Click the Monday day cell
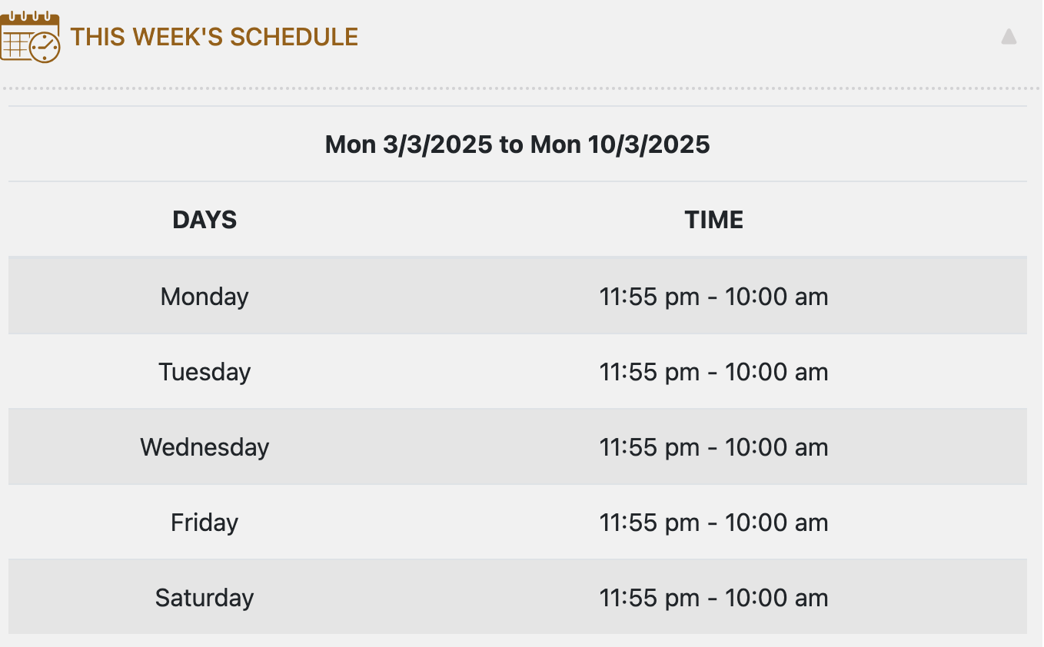 204,297
